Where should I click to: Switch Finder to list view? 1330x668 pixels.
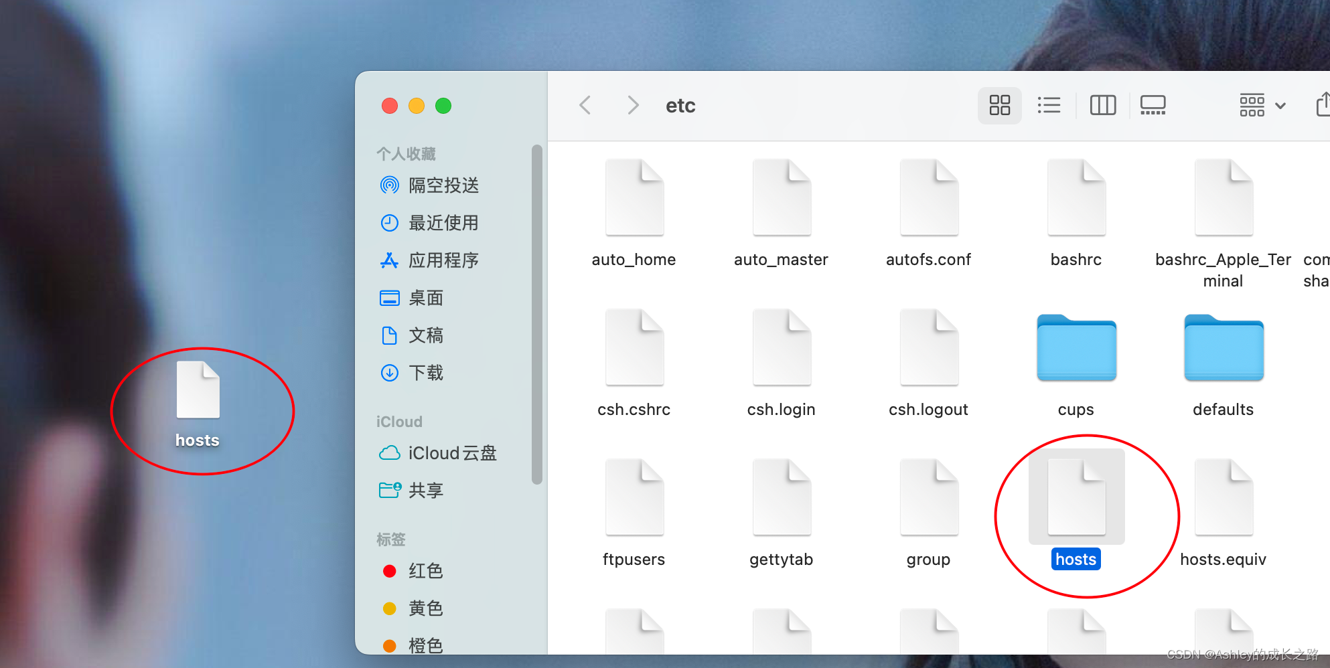pyautogui.click(x=1049, y=105)
